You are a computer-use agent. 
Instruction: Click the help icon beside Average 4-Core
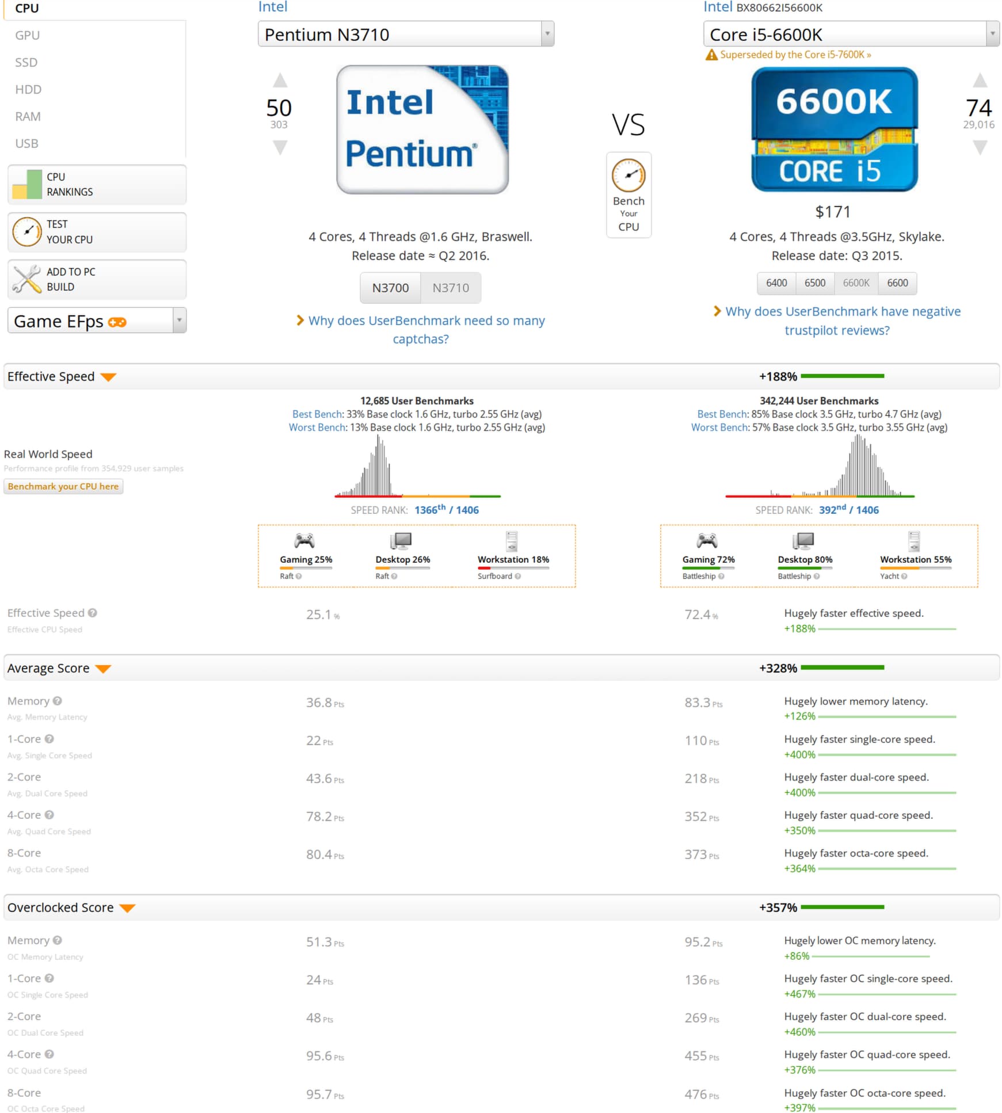(x=49, y=815)
